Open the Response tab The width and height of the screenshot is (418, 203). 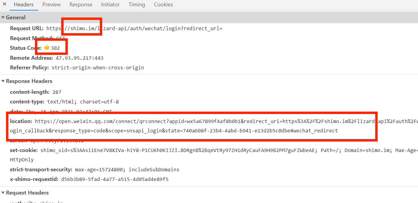click(x=81, y=5)
